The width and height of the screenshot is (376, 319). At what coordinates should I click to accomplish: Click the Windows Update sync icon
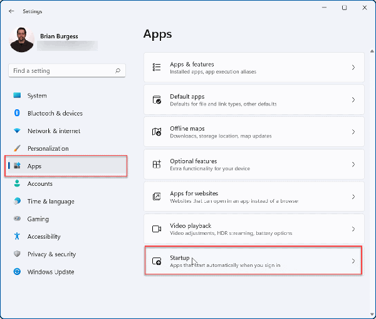pyautogui.click(x=17, y=271)
